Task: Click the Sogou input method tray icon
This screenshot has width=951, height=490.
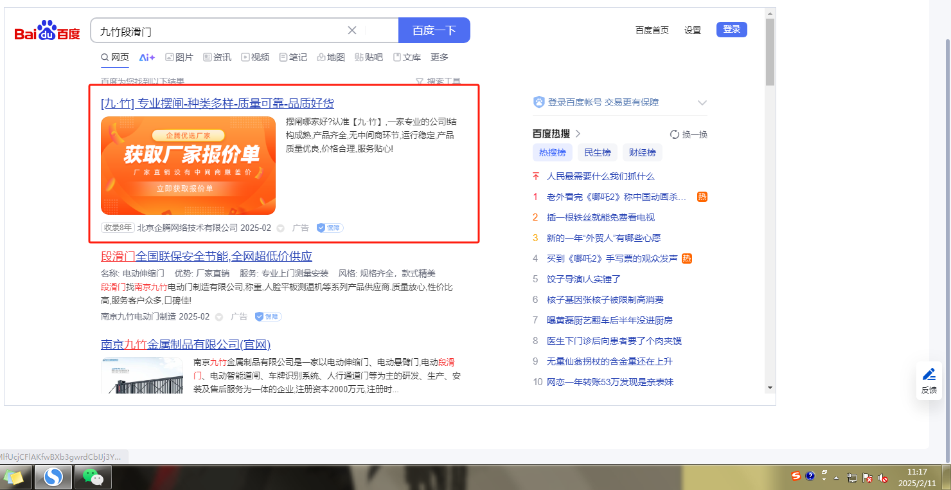Action: pos(797,476)
